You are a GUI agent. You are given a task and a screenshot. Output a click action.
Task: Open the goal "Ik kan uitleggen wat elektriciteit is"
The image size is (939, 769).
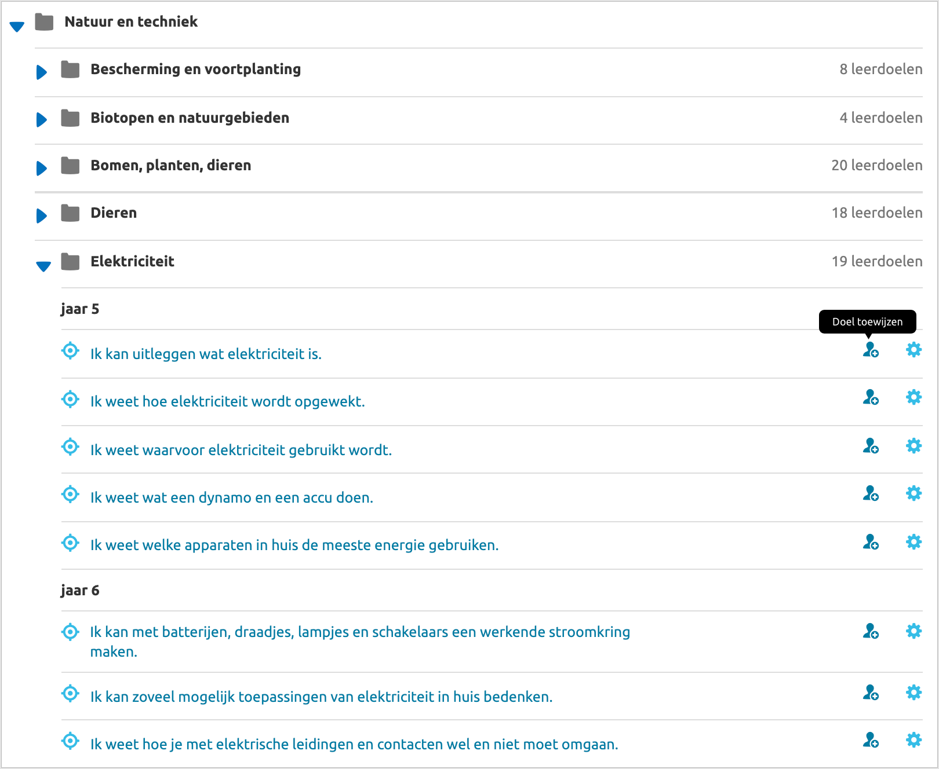click(206, 354)
